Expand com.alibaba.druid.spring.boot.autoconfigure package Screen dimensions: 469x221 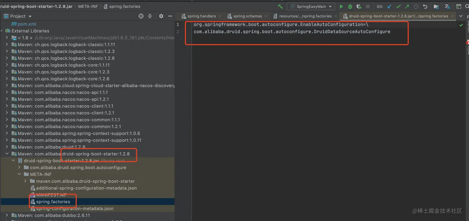coord(19,167)
